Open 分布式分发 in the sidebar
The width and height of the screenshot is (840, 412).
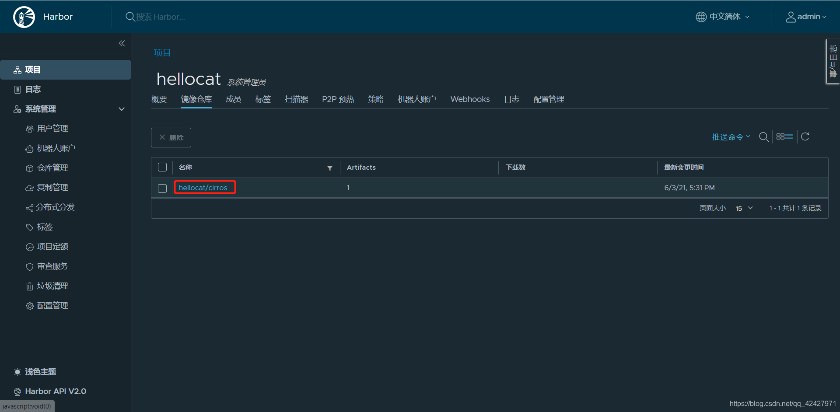55,207
